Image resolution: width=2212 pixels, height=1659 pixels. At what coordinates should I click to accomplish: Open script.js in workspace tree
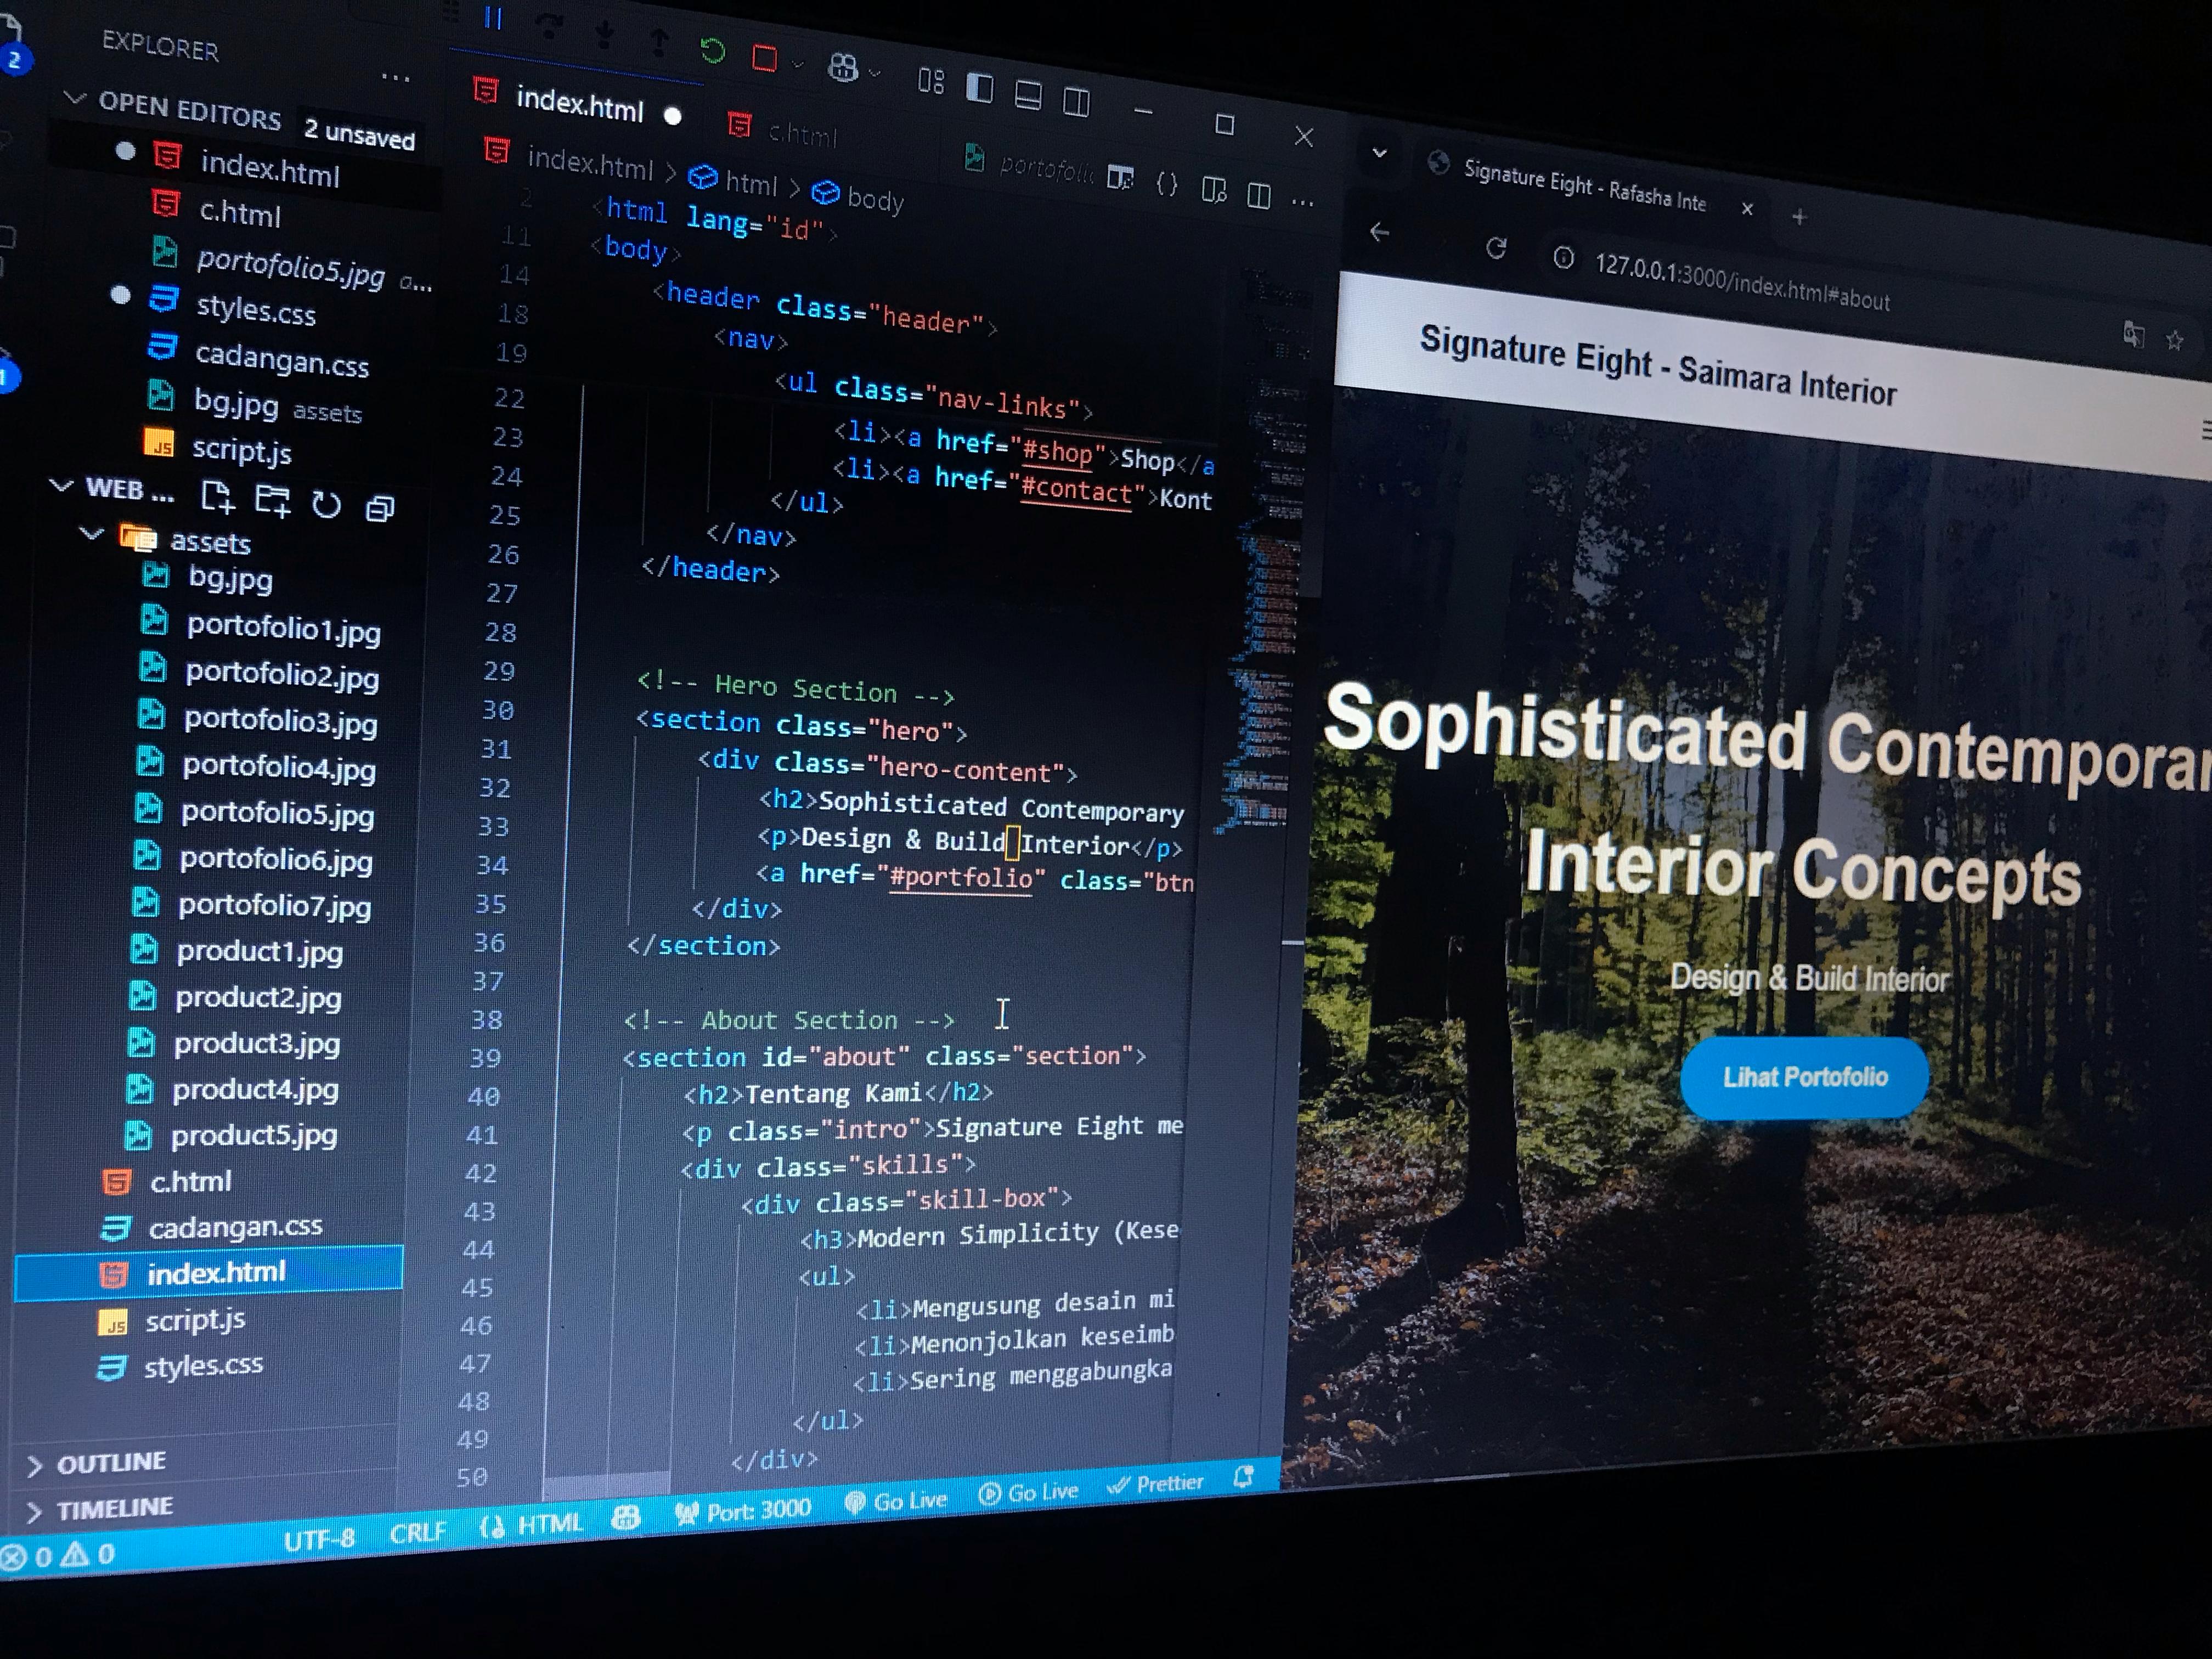195,1321
